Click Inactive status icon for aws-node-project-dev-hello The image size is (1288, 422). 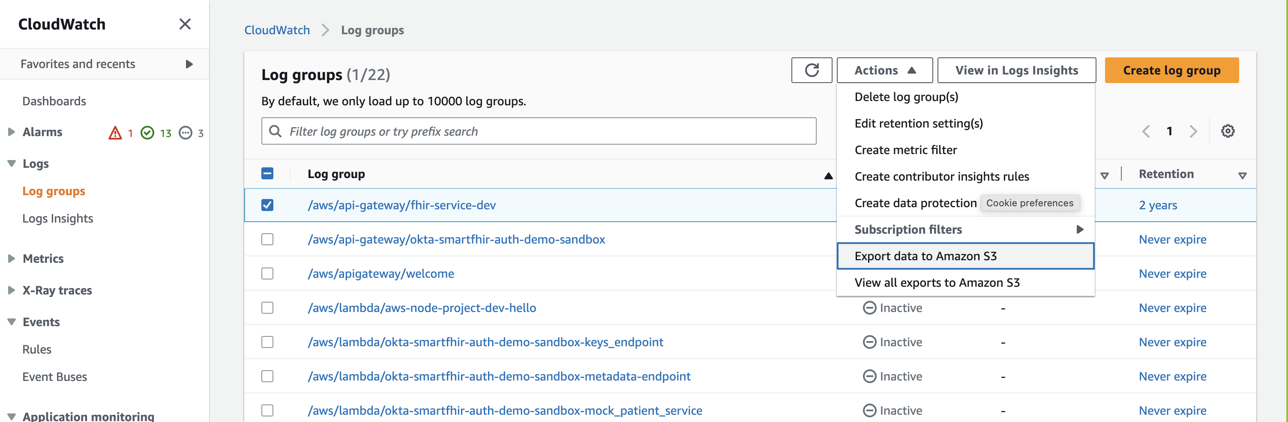[x=869, y=308]
